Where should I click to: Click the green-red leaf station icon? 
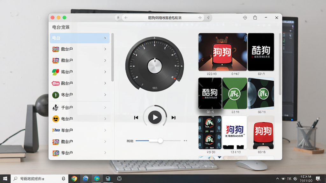coord(55,72)
